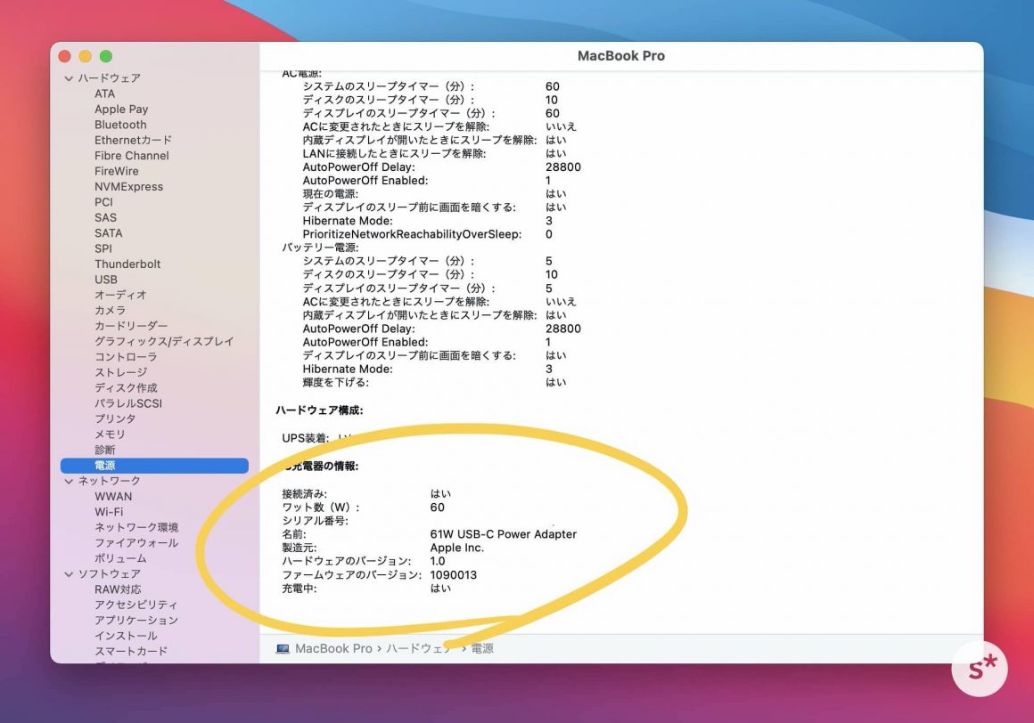Show the ストレージ information
This screenshot has width=1034, height=723.
coord(121,372)
